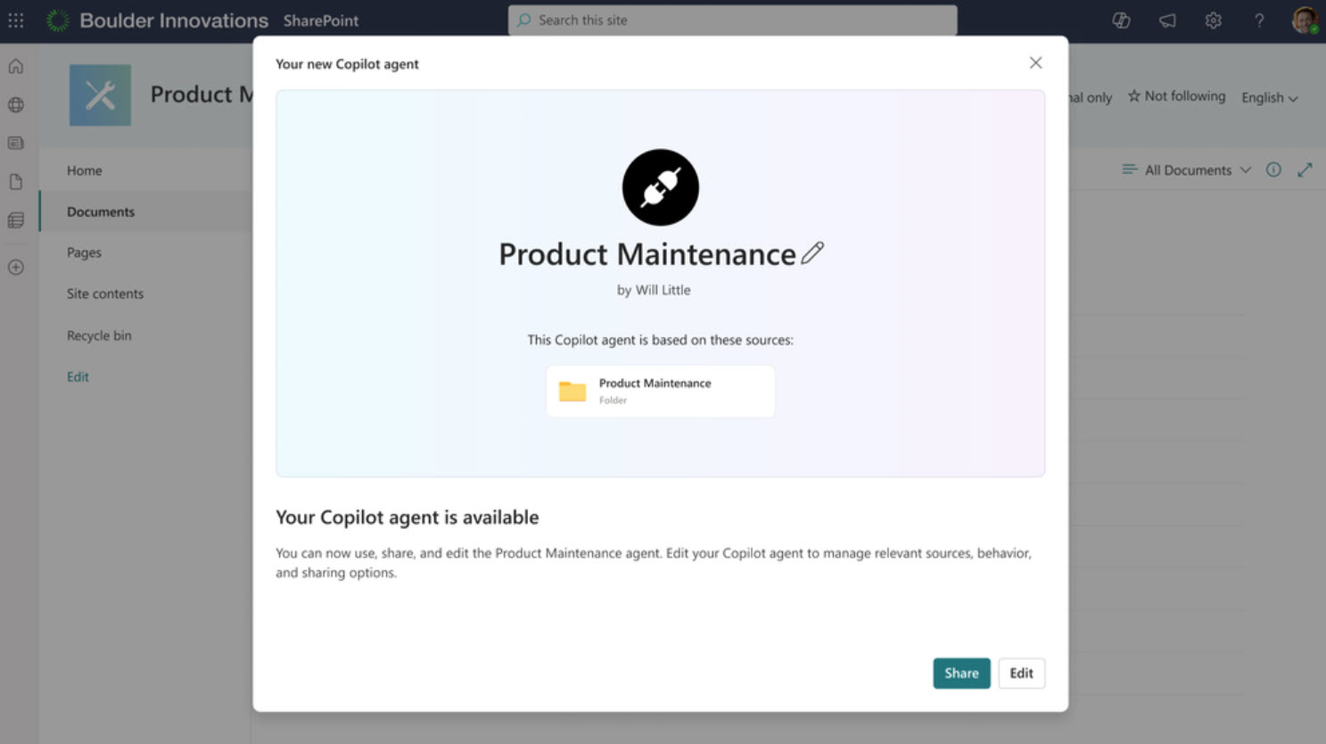This screenshot has height=744, width=1326.
Task: Click the megaphone feedback icon
Action: [1167, 20]
